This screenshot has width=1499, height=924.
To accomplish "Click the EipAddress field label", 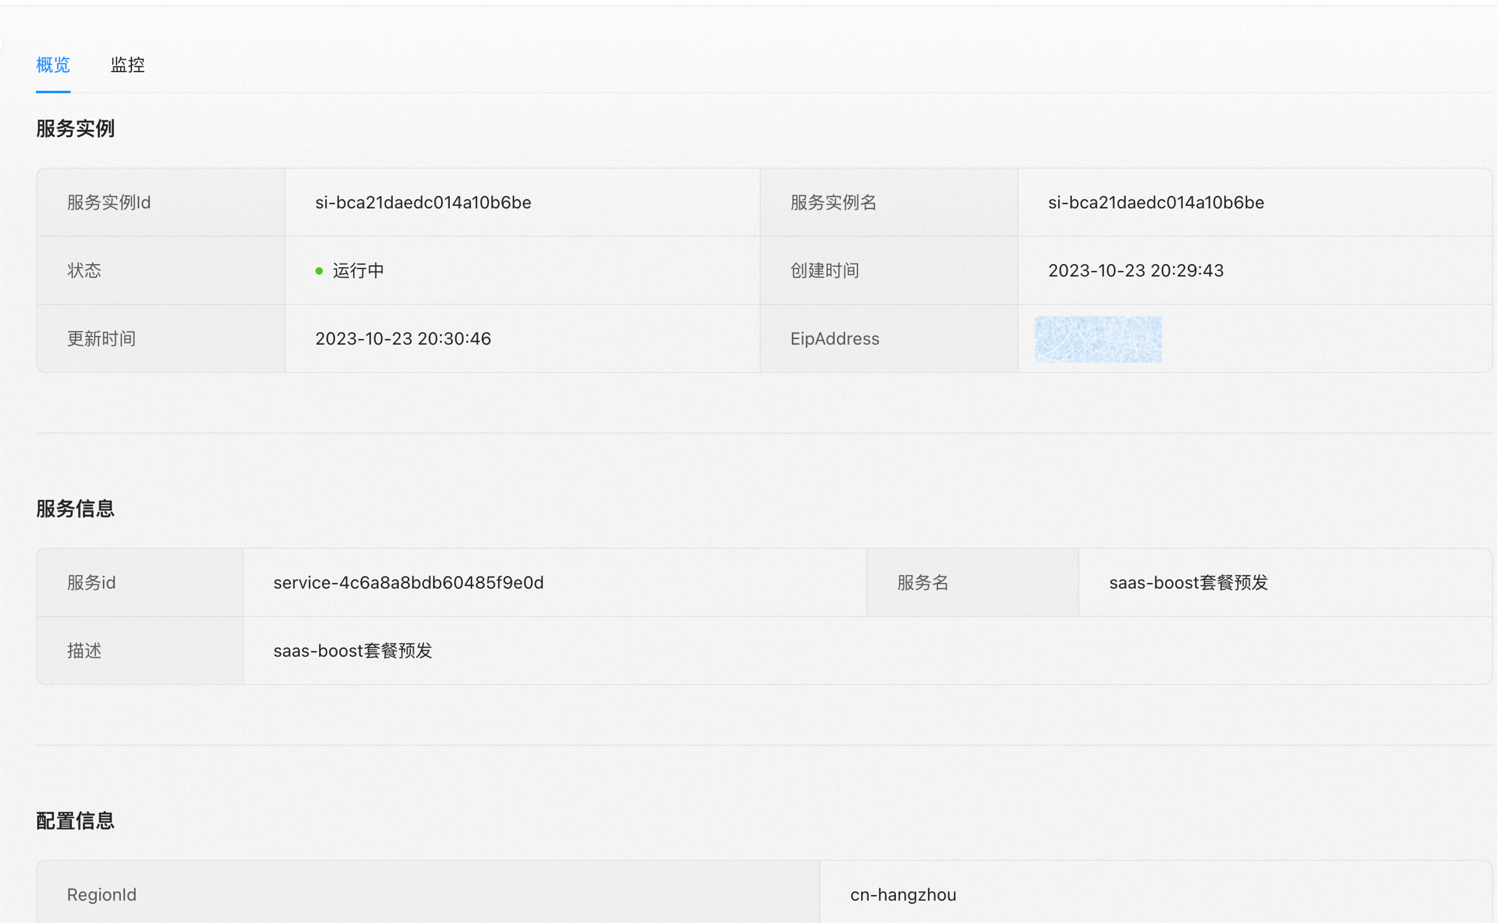I will 834,339.
